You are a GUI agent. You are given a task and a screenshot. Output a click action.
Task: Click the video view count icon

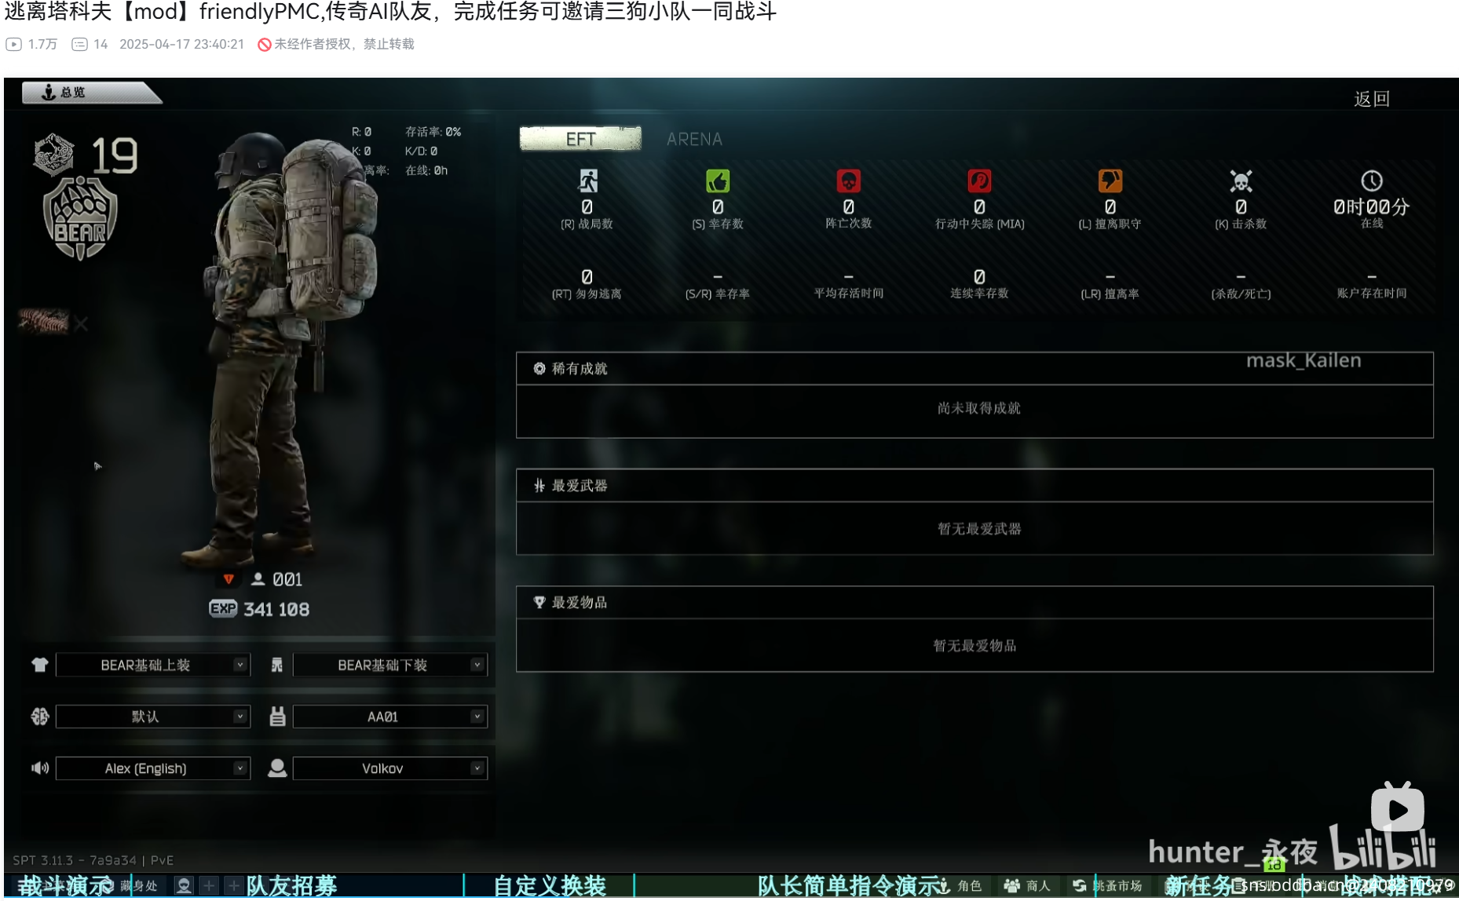coord(13,44)
